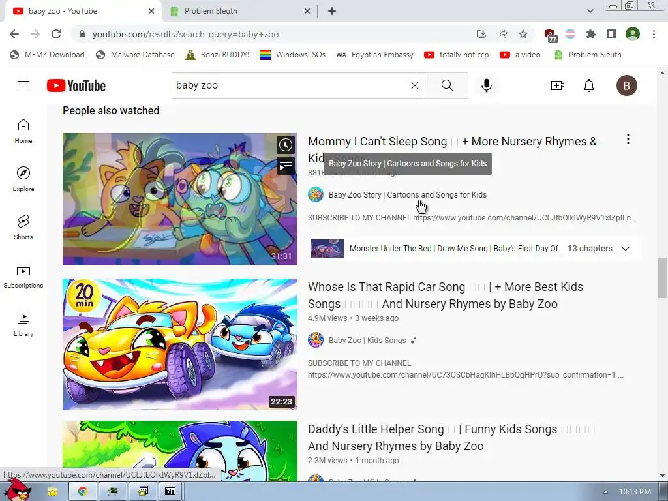Click the page vertical scrollbar thumb
The image size is (668, 501).
(662, 278)
